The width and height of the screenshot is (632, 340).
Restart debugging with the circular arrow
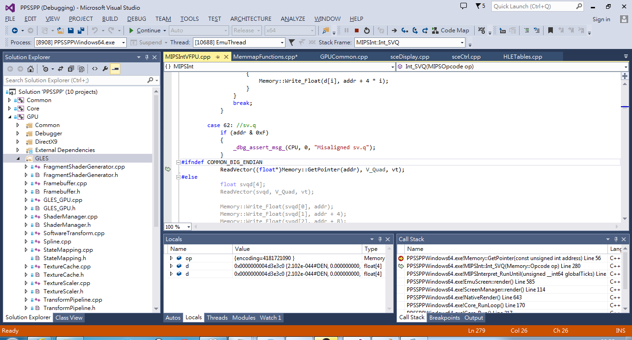tap(367, 30)
